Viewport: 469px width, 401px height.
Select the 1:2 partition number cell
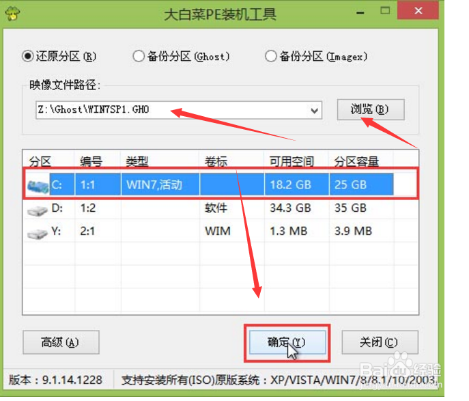98,208
